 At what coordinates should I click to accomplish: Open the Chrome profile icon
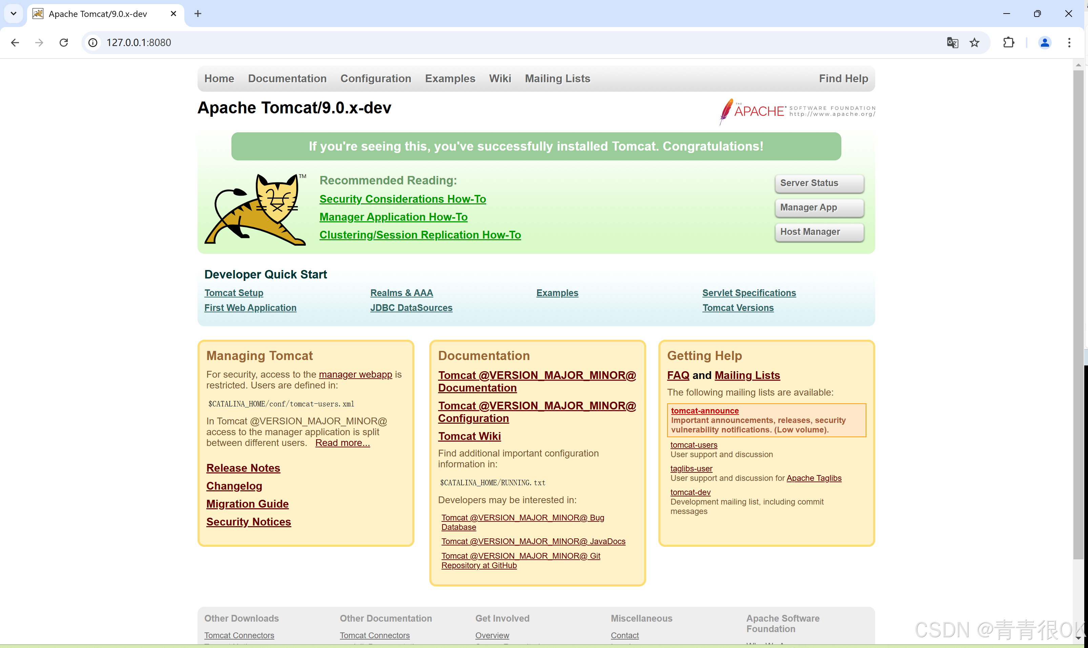pos(1045,42)
